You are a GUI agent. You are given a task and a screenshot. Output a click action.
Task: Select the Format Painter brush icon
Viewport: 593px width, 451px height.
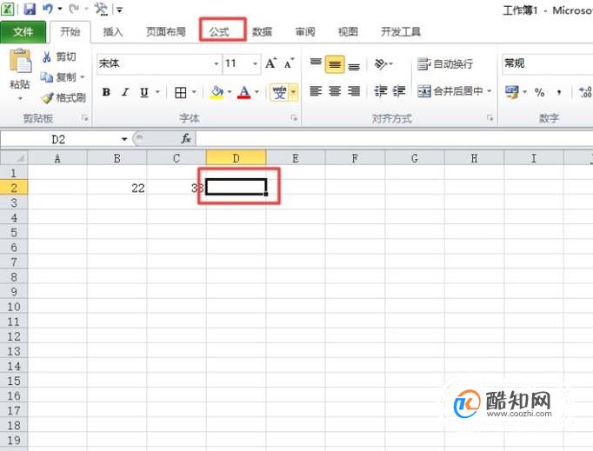[x=47, y=98]
